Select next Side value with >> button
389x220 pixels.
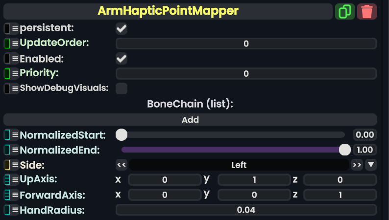pos(357,165)
